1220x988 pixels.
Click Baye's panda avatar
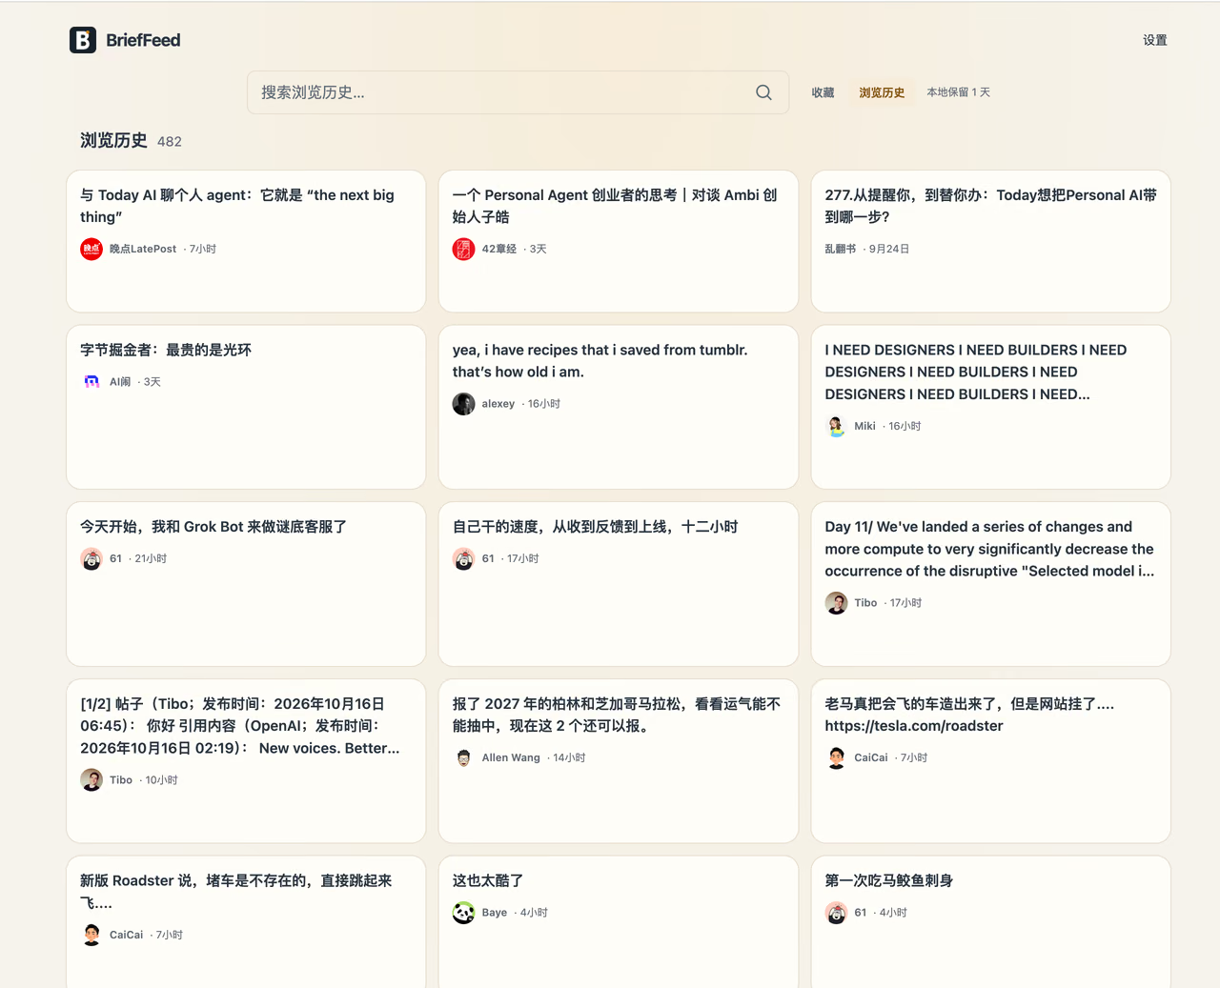(463, 913)
